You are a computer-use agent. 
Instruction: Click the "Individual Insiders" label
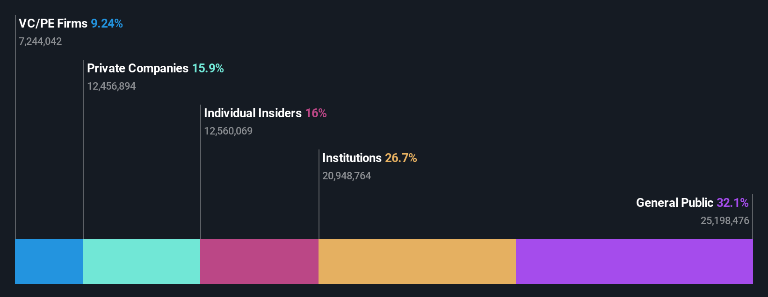253,113
